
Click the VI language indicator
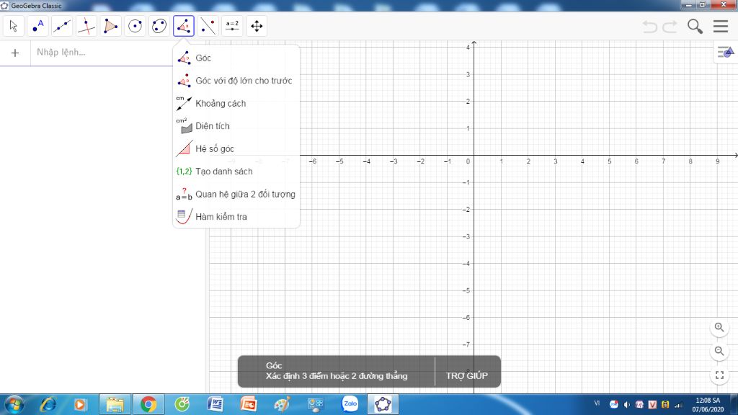597,403
